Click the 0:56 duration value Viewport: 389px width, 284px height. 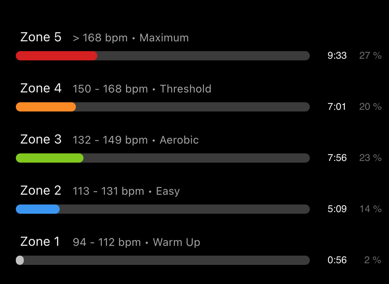pos(337,260)
